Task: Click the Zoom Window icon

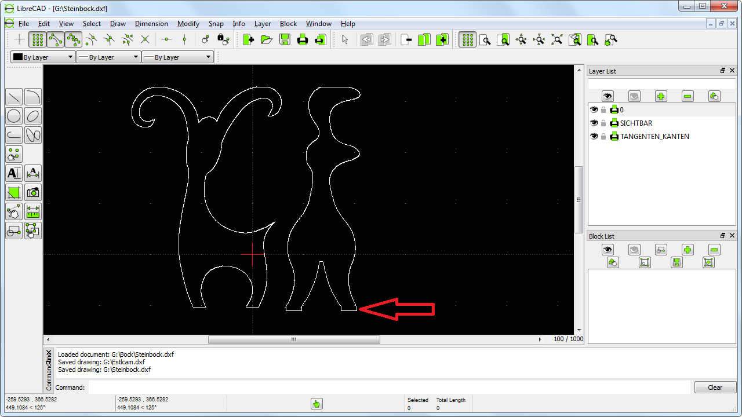Action: pos(593,39)
